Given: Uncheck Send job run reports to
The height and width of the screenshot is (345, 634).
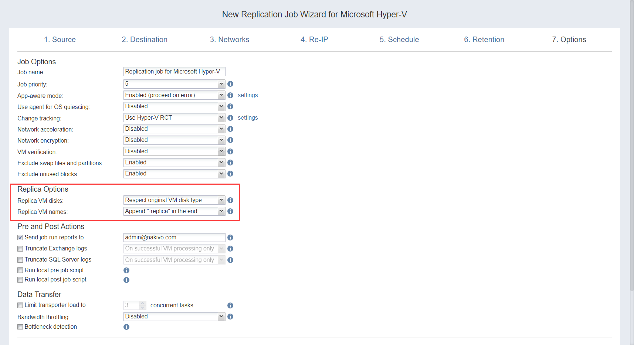Looking at the screenshot, I should pyautogui.click(x=20, y=238).
